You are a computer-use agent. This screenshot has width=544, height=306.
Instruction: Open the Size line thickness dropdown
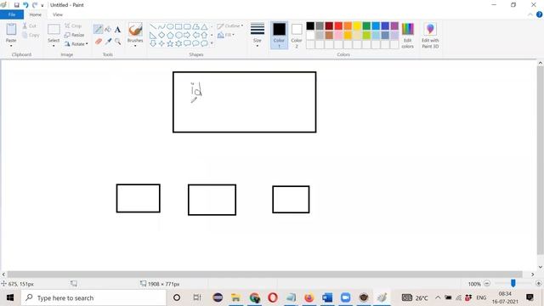point(258,35)
